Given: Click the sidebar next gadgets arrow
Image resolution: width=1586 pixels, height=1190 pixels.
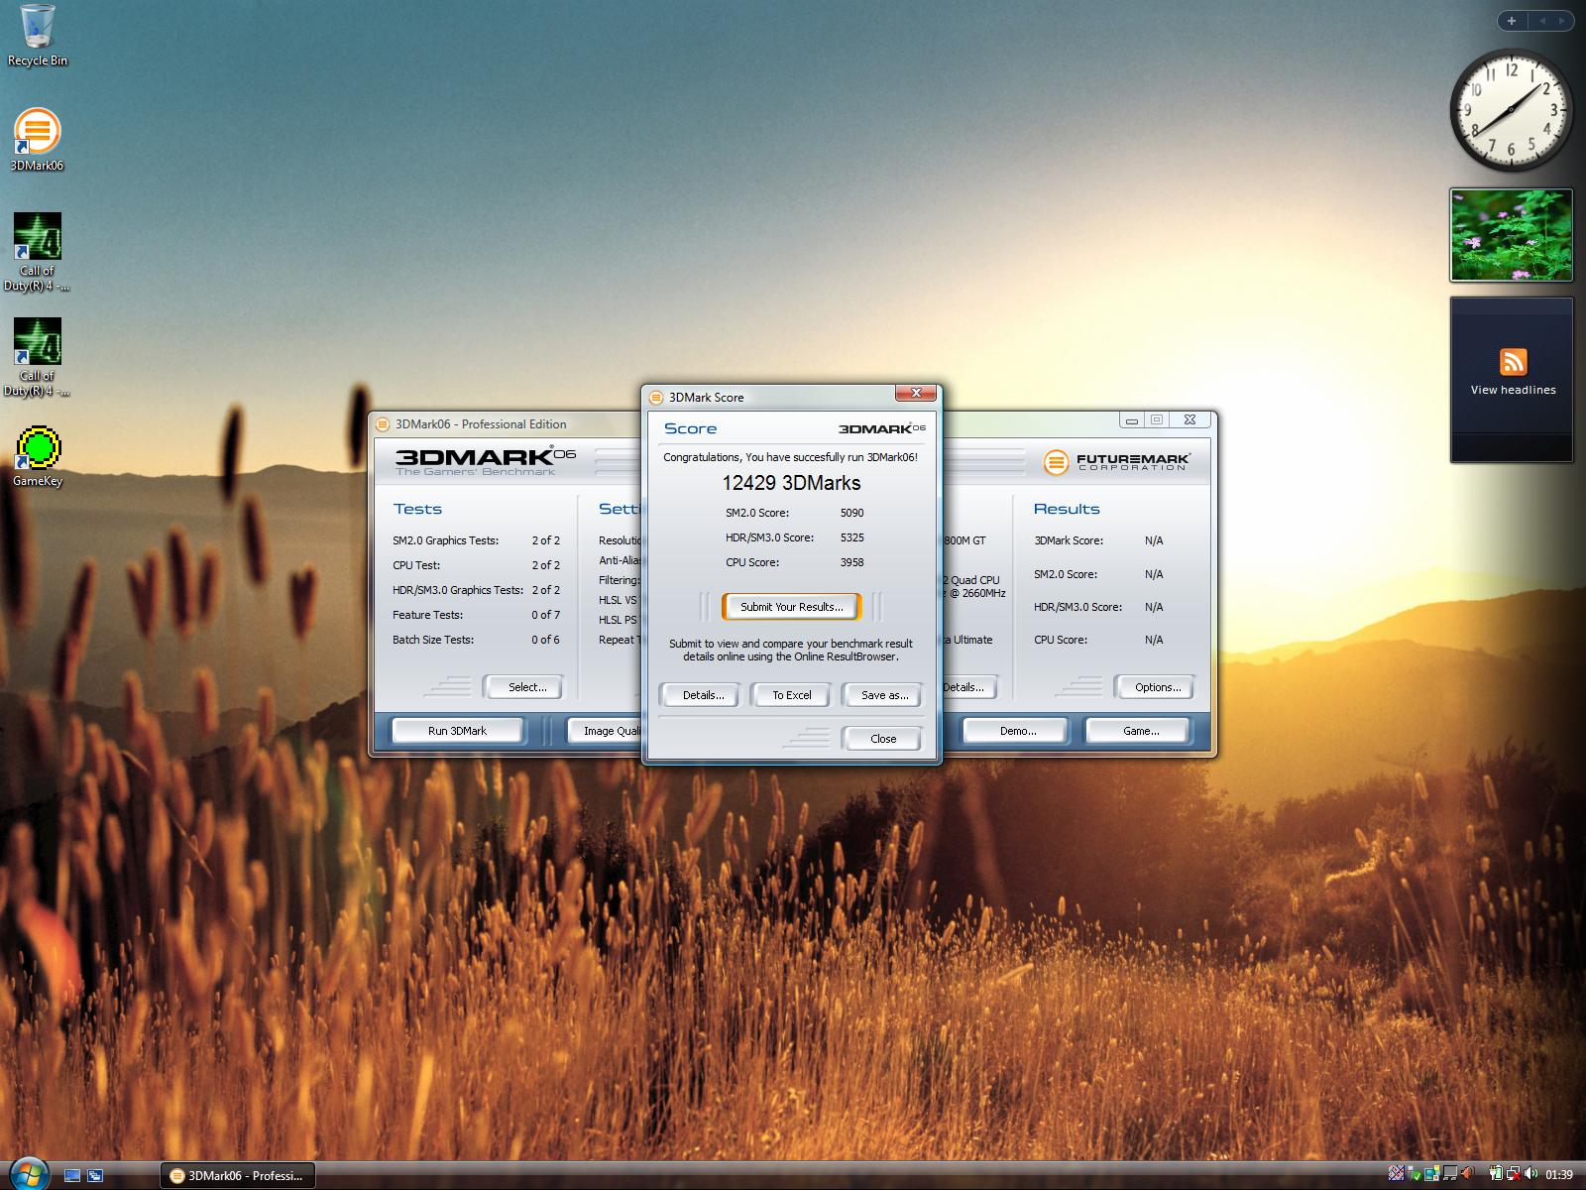Looking at the screenshot, I should [x=1563, y=20].
